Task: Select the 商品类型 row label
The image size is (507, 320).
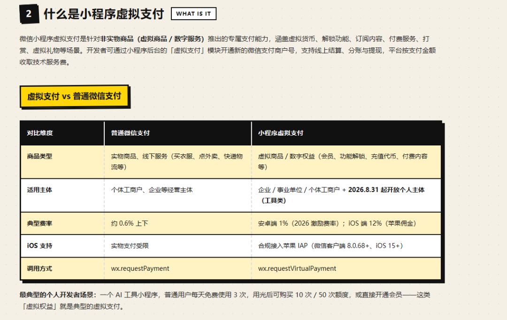Action: tap(39, 156)
